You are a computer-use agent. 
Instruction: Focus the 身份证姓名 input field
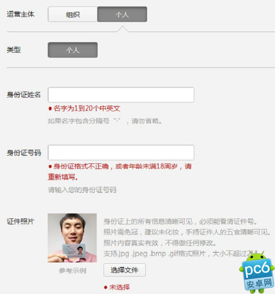[121, 95]
